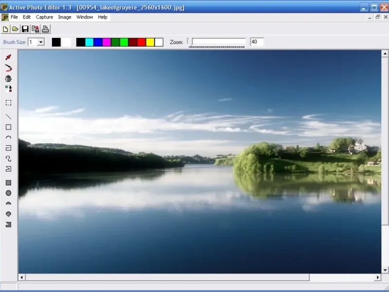Print the image with the printer icon
389x292 pixels.
45,29
